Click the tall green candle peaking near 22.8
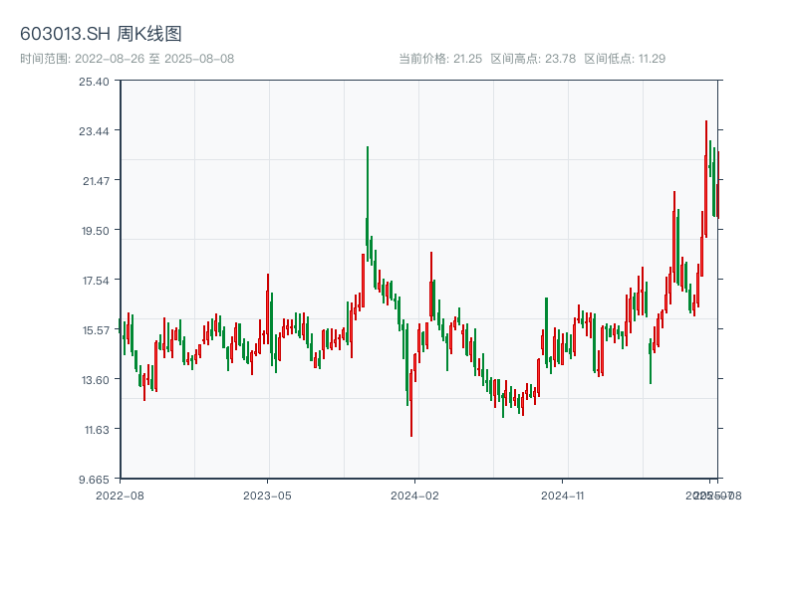This screenshot has width=797, height=597. tap(368, 203)
